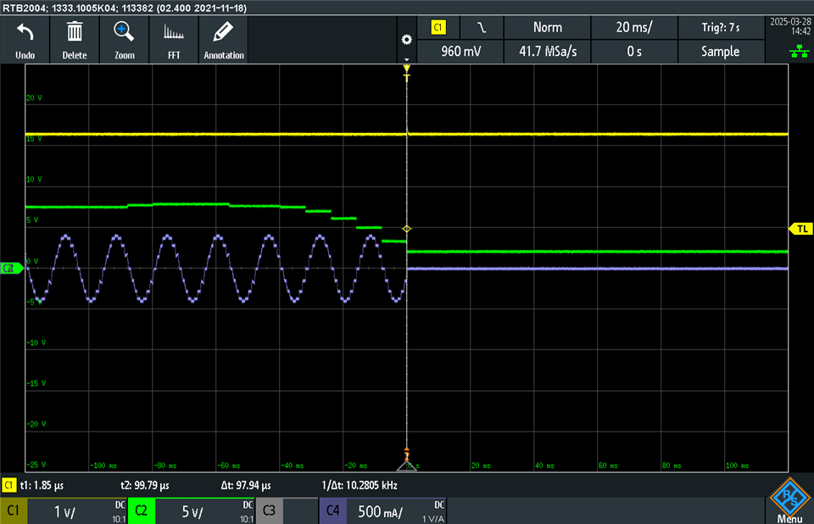Click the t1: 1.85 µs cursor readout
The height and width of the screenshot is (524, 814).
pos(42,486)
